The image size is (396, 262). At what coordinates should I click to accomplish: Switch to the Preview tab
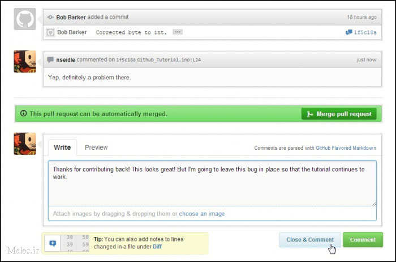(x=96, y=147)
